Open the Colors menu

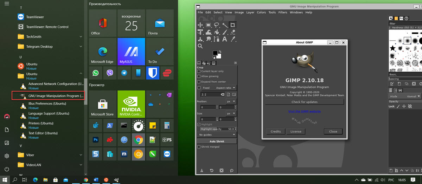[261, 12]
